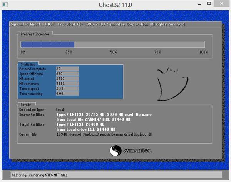Screen dimensions: 231x182
Task: Click Speed (MB/min) value 930
Action: tap(67, 74)
